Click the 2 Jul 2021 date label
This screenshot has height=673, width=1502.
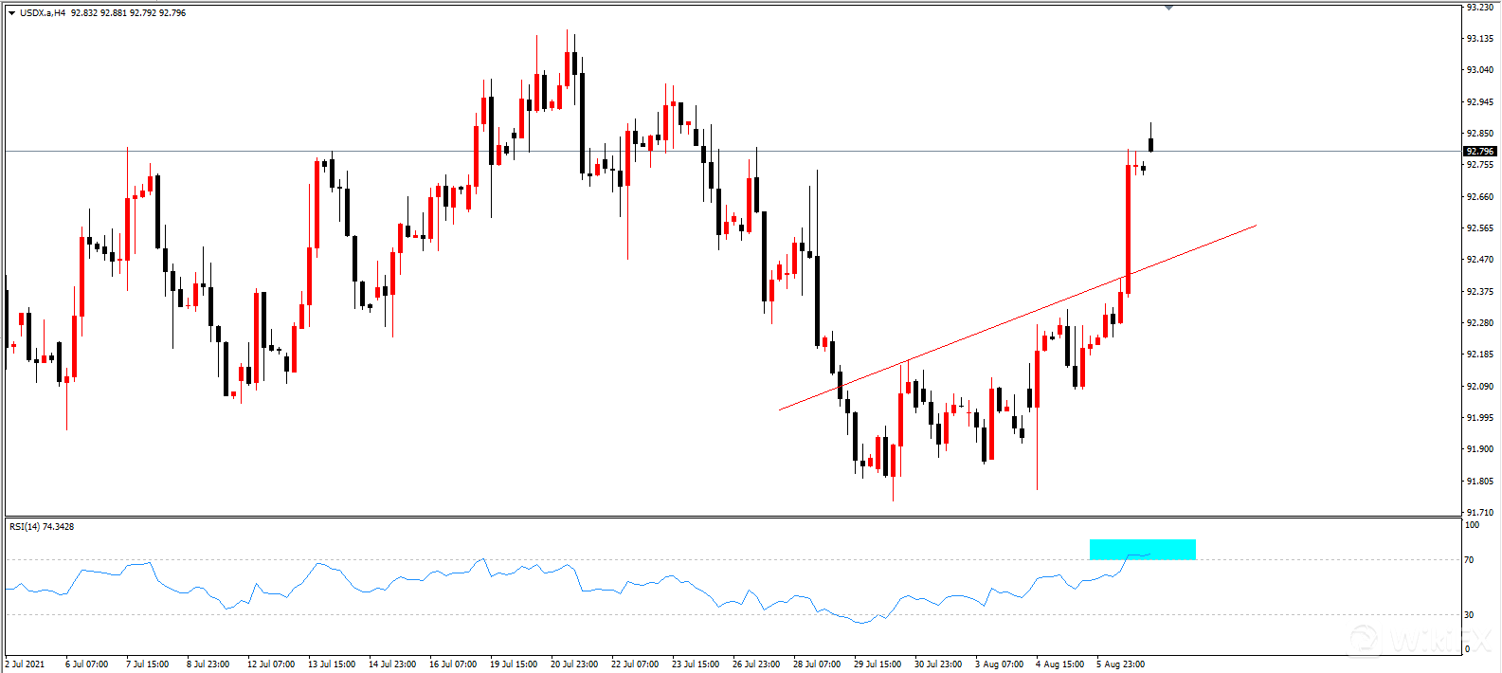[x=26, y=664]
